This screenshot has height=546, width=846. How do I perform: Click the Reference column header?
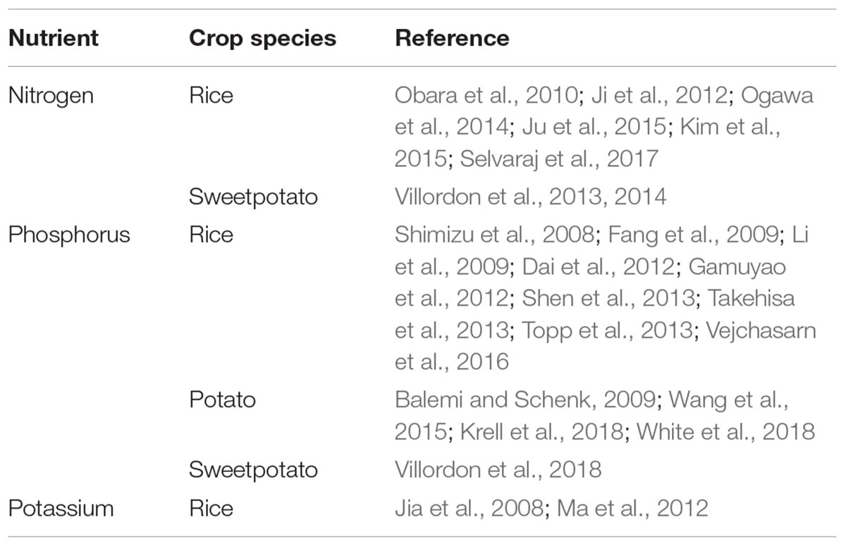click(452, 38)
